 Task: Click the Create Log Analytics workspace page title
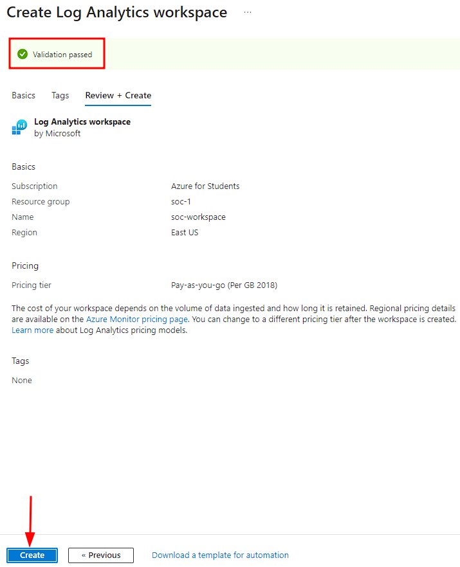116,13
